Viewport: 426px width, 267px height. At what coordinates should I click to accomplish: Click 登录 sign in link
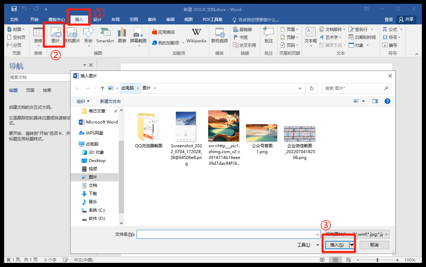pos(389,19)
